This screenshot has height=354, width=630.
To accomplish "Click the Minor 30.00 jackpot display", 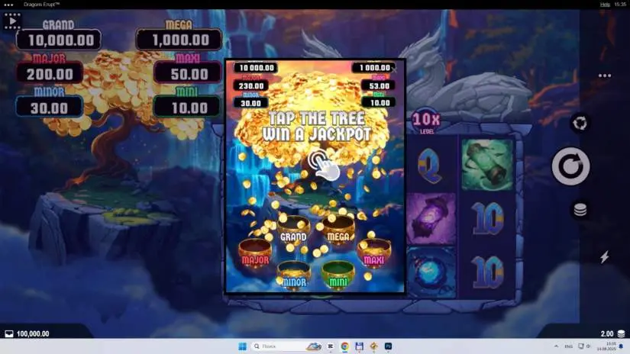I will point(50,108).
